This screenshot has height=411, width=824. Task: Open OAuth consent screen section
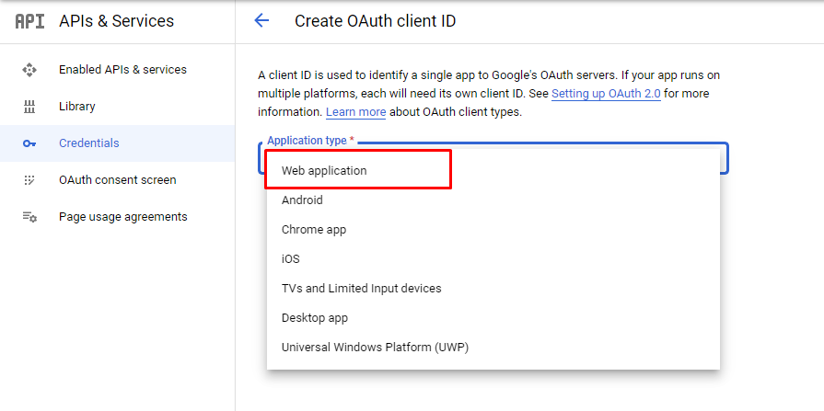[x=117, y=180]
